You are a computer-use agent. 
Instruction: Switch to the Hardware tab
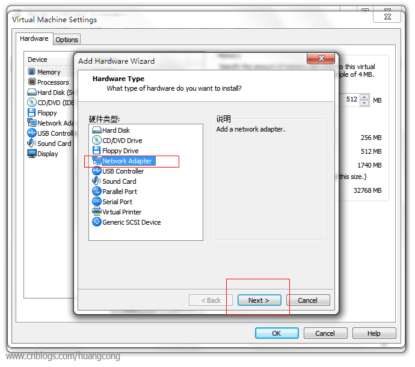pyautogui.click(x=34, y=38)
